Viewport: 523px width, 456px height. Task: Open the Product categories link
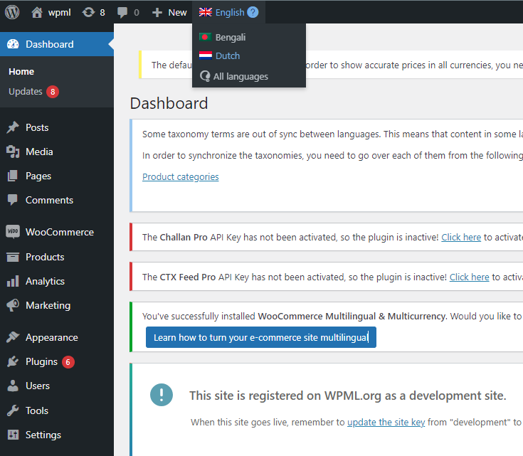click(181, 176)
